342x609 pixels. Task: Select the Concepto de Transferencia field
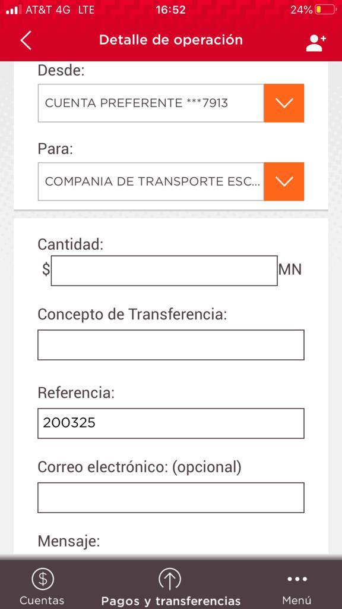(x=170, y=344)
